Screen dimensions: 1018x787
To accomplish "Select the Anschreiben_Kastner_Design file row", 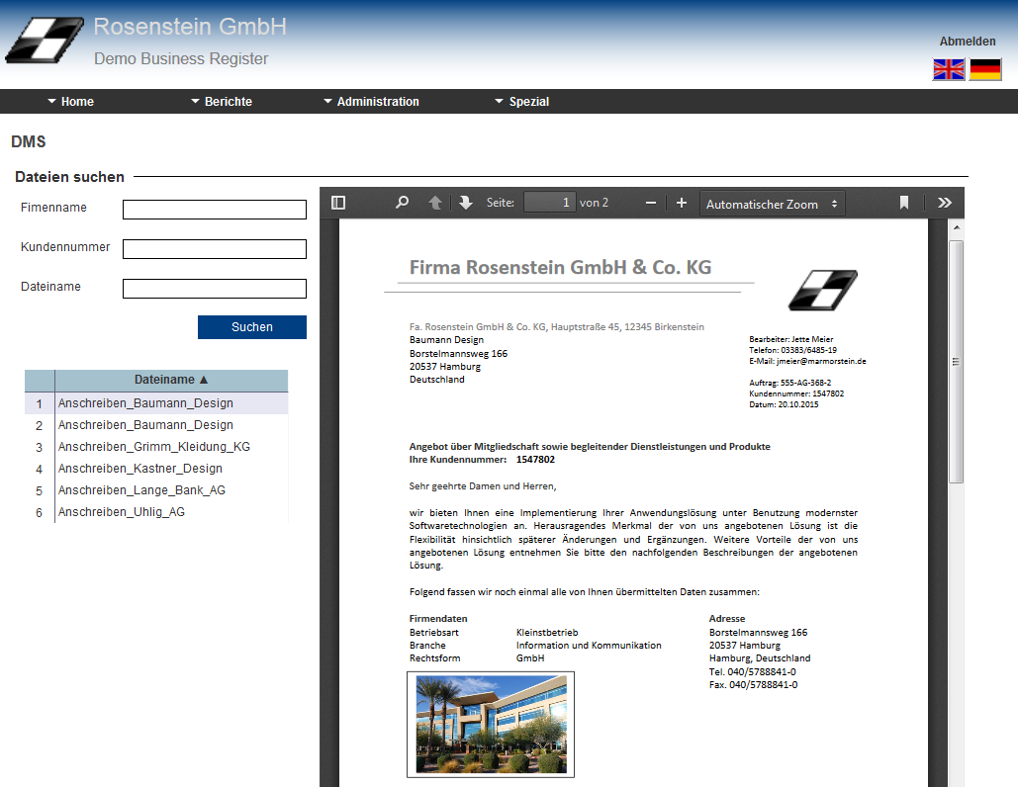I will tap(139, 469).
